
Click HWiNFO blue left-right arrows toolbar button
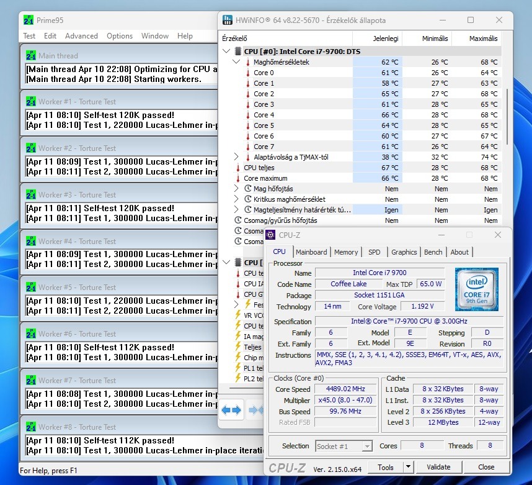[x=231, y=410]
